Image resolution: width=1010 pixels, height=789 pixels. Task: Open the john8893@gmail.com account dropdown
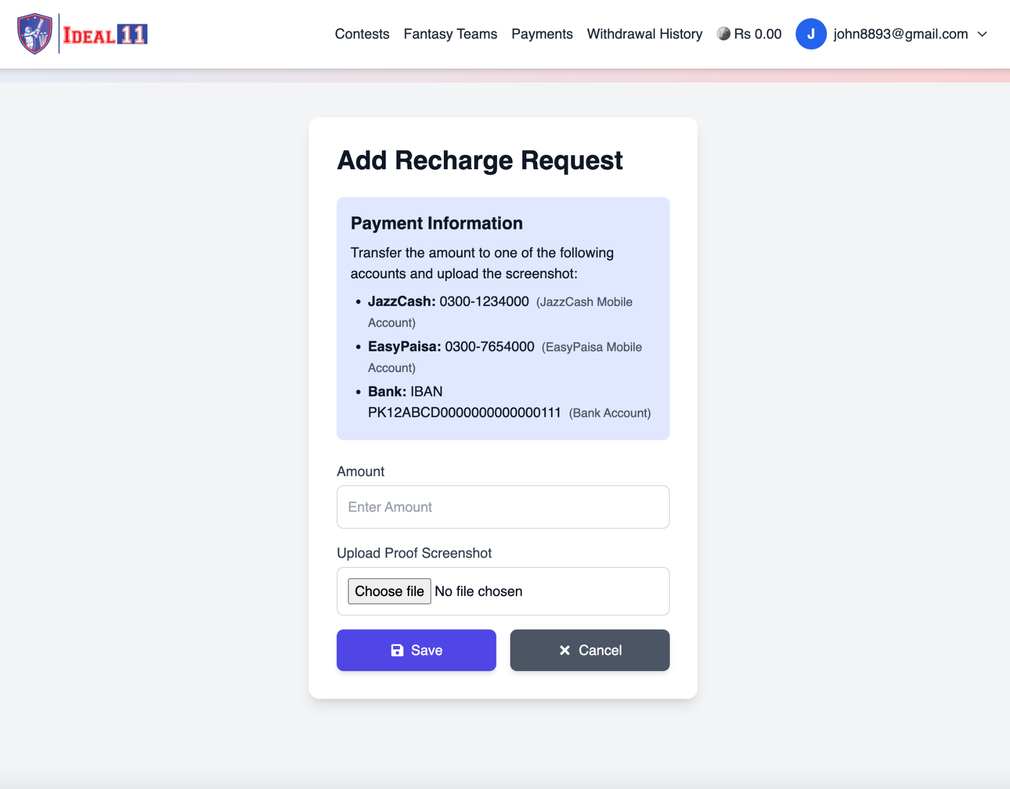point(901,34)
